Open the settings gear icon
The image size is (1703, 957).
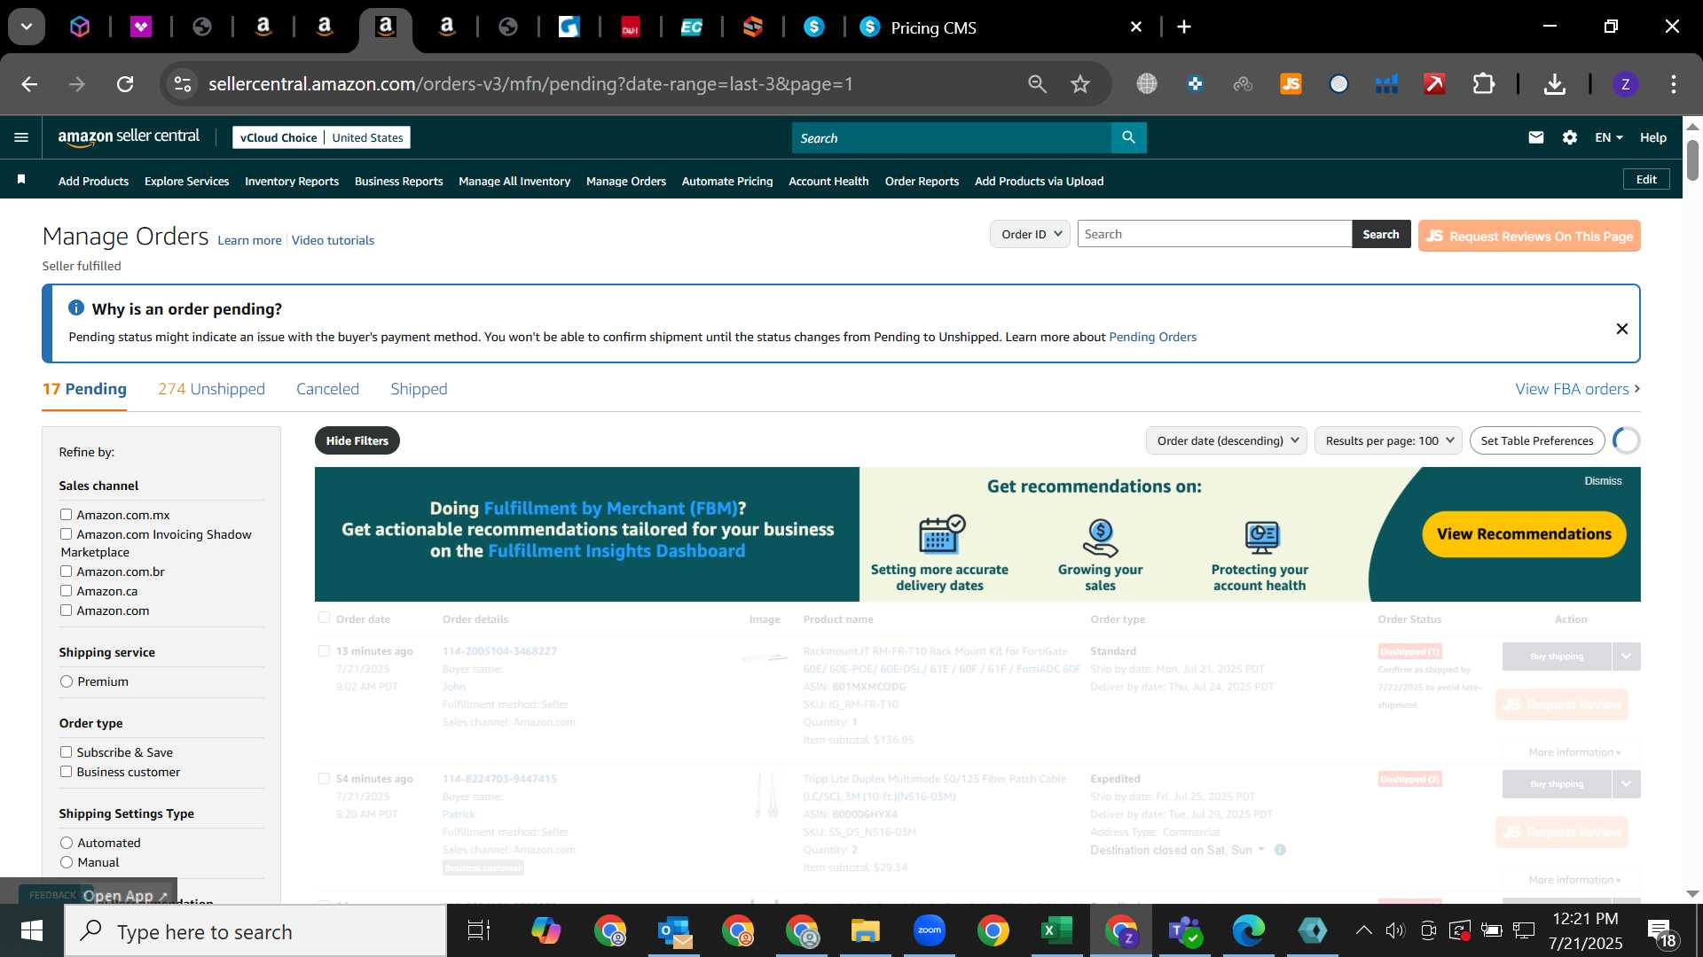1570,137
